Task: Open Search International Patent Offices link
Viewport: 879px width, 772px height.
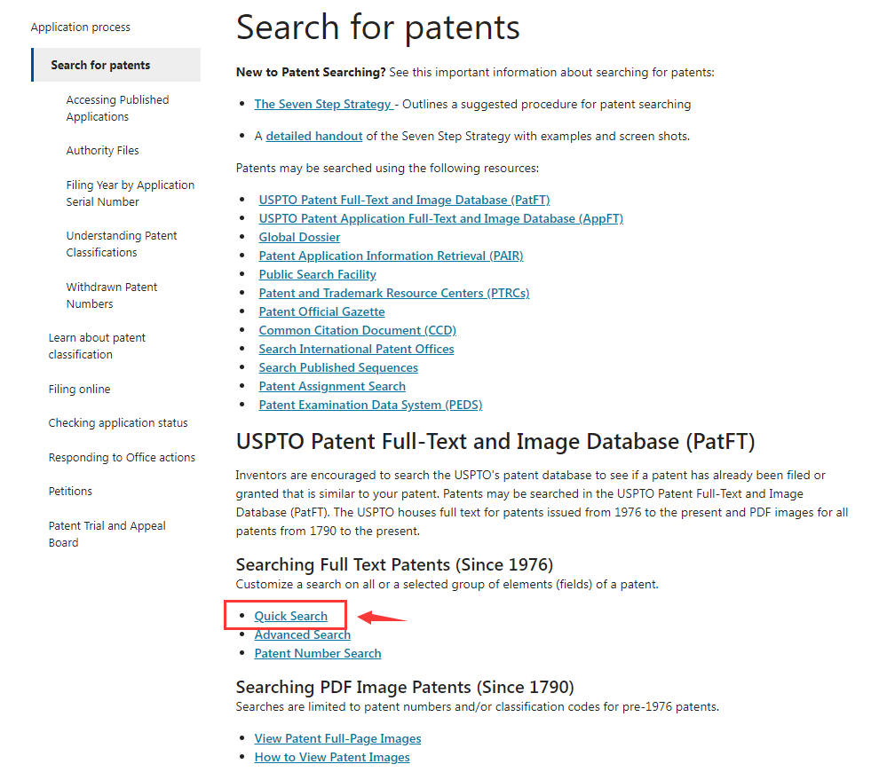Action: 356,349
